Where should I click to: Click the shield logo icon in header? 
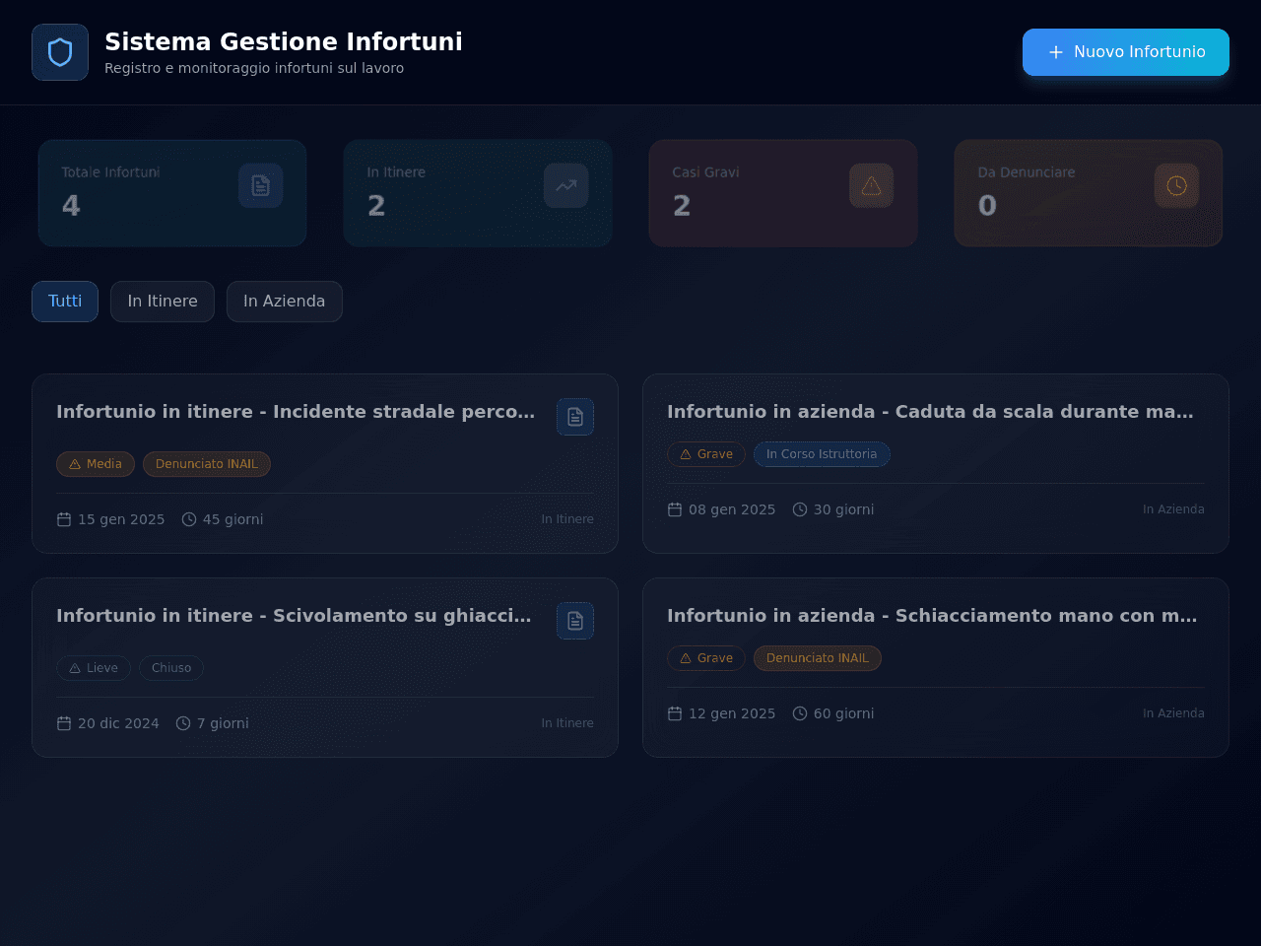tap(60, 52)
